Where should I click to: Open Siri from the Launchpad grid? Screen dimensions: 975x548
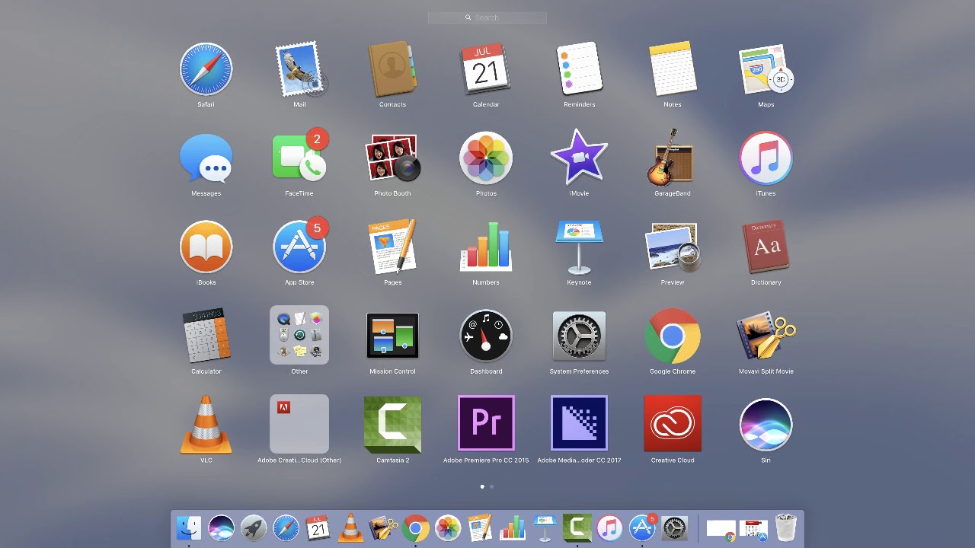click(766, 425)
